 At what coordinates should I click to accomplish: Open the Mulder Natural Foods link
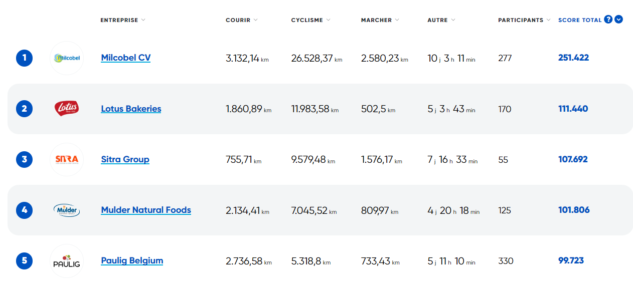point(146,210)
